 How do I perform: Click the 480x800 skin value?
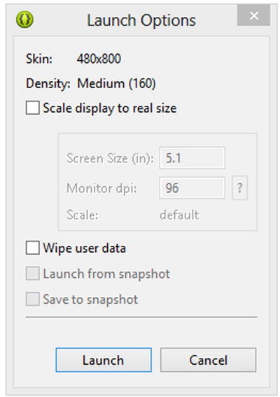pos(99,59)
